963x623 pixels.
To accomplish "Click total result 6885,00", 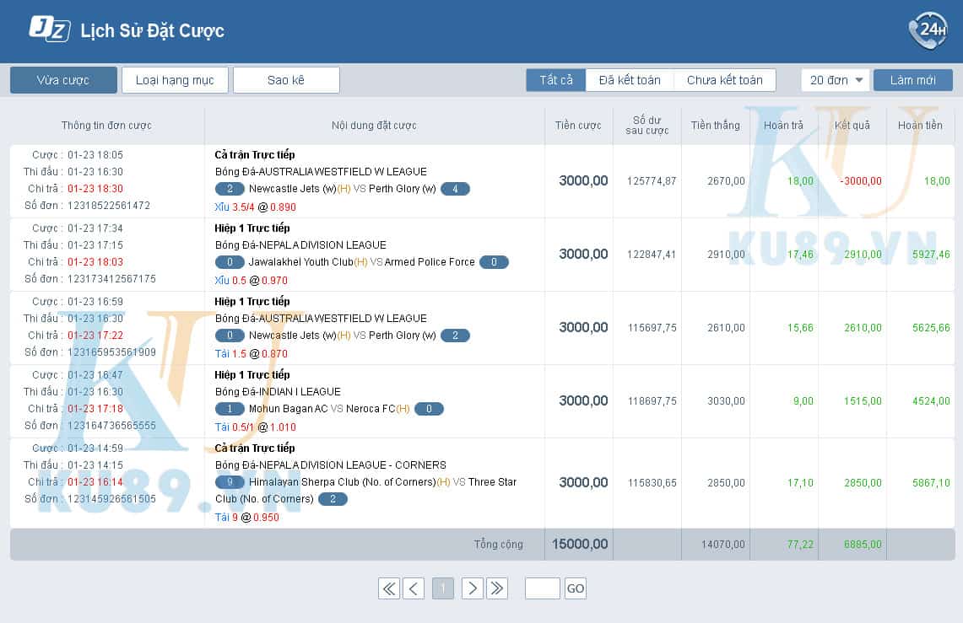I will pos(863,545).
